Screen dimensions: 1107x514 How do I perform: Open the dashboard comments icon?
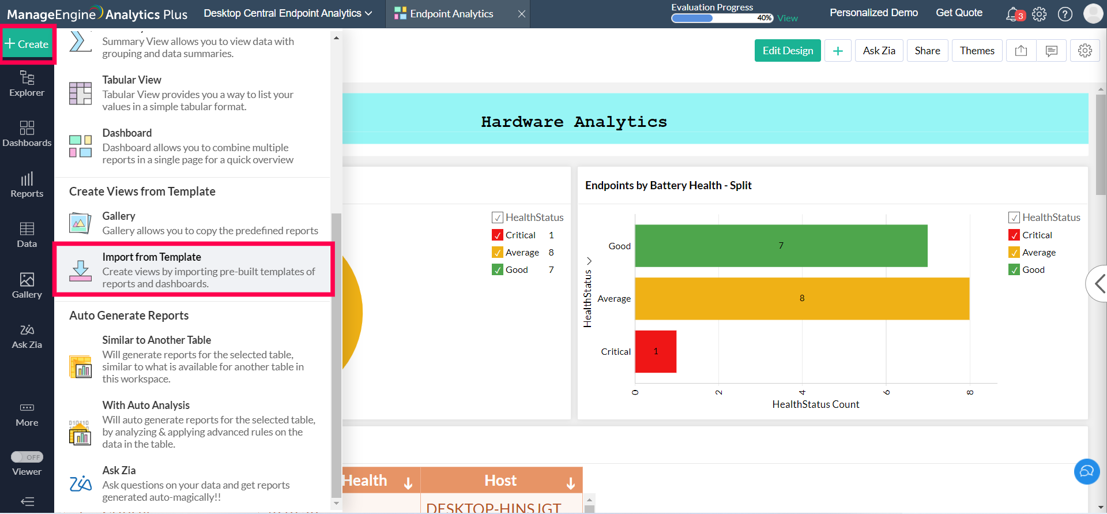[1051, 51]
